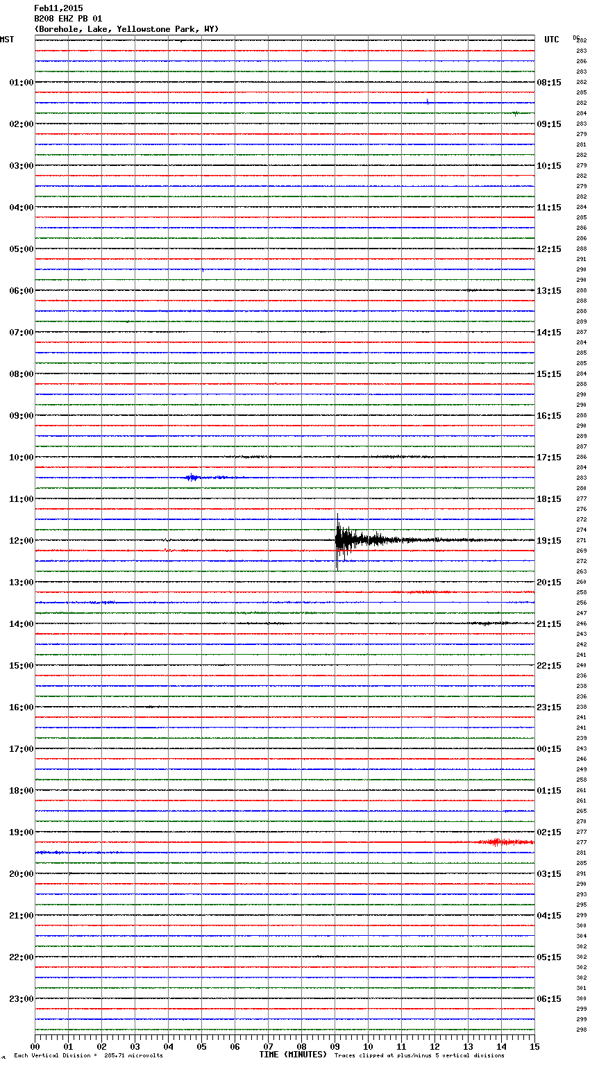This screenshot has height=1065, width=590.
Task: Click the 21:15 UTC time label
Action: point(549,624)
